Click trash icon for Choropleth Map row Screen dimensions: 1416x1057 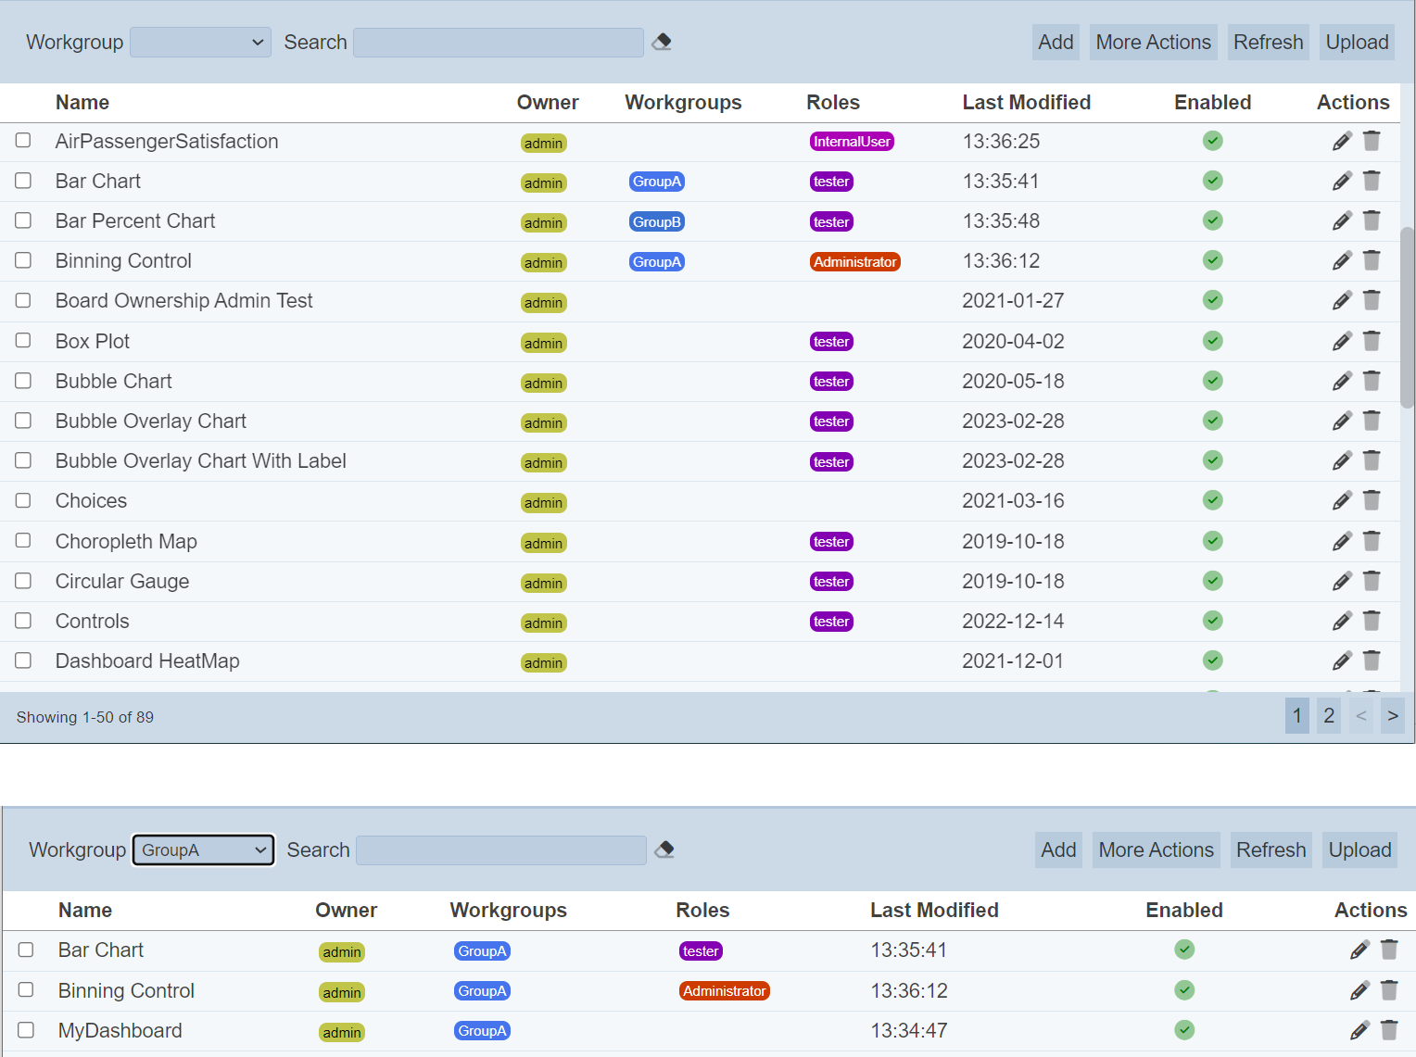point(1372,541)
